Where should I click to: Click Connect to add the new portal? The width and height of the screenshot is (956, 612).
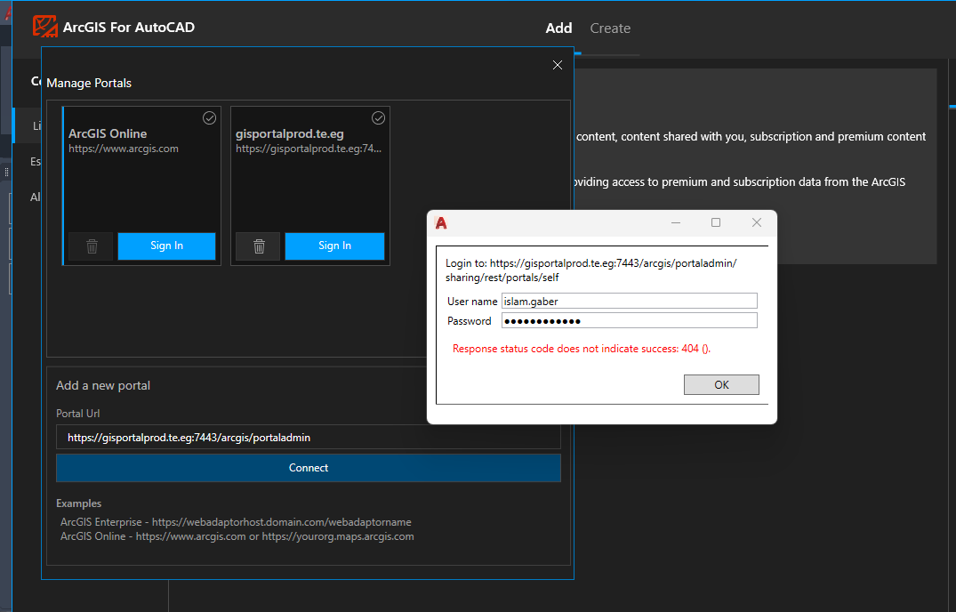pos(308,467)
